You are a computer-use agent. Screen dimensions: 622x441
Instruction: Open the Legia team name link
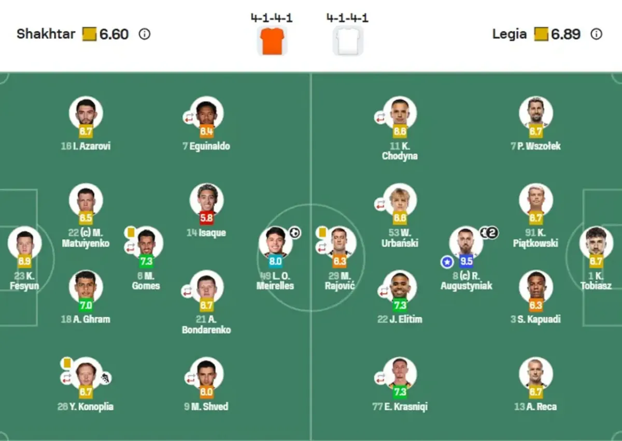[x=510, y=35]
